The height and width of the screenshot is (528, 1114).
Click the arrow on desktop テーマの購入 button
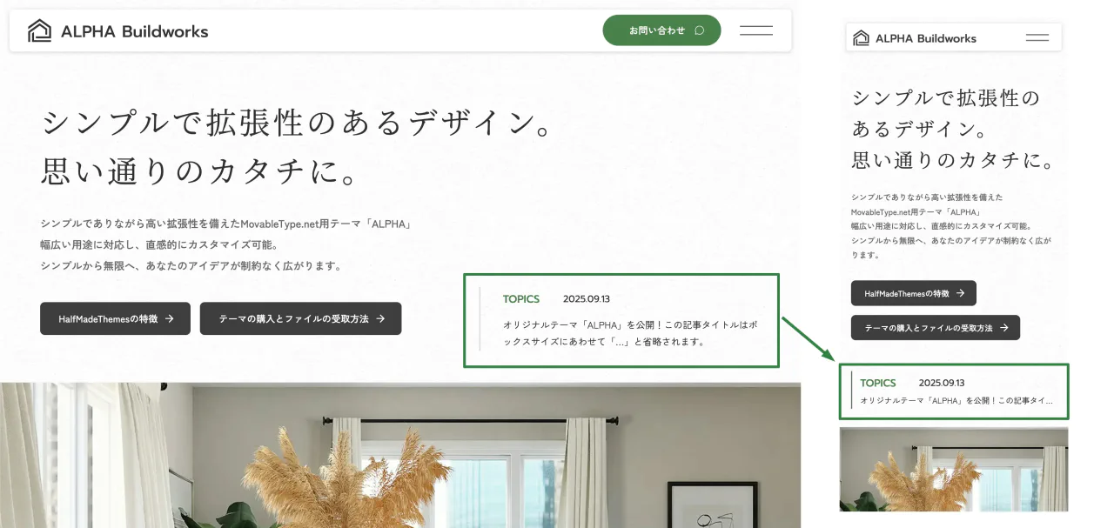[380, 318]
